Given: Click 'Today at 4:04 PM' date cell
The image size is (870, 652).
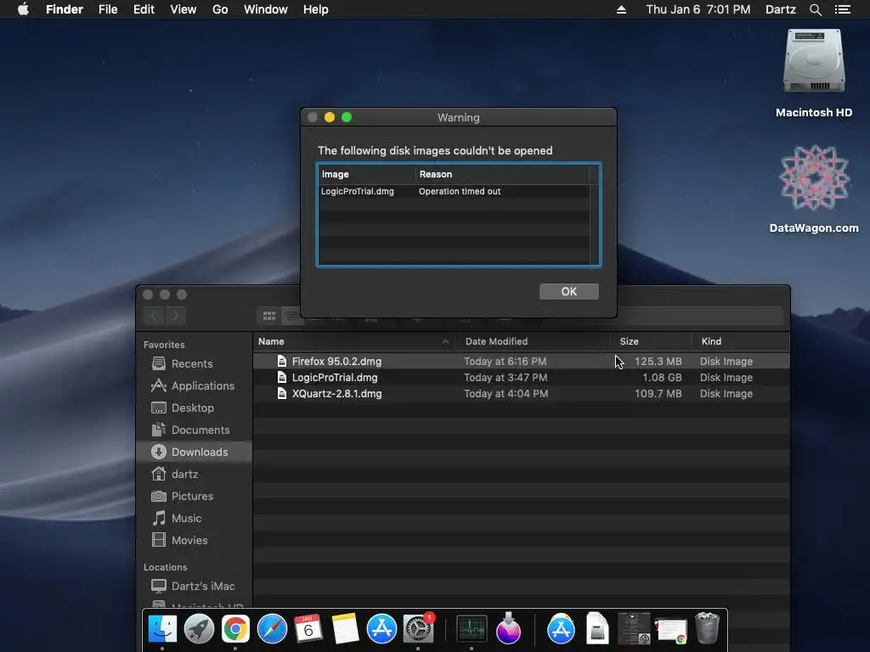Looking at the screenshot, I should [x=506, y=394].
